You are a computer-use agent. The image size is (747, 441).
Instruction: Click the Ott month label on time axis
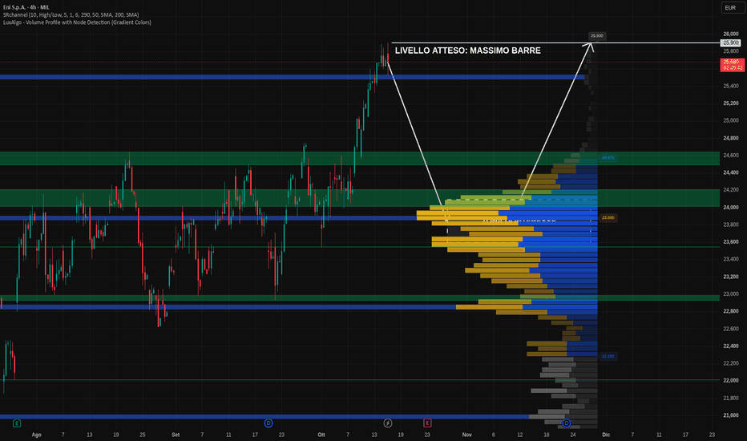(321, 435)
